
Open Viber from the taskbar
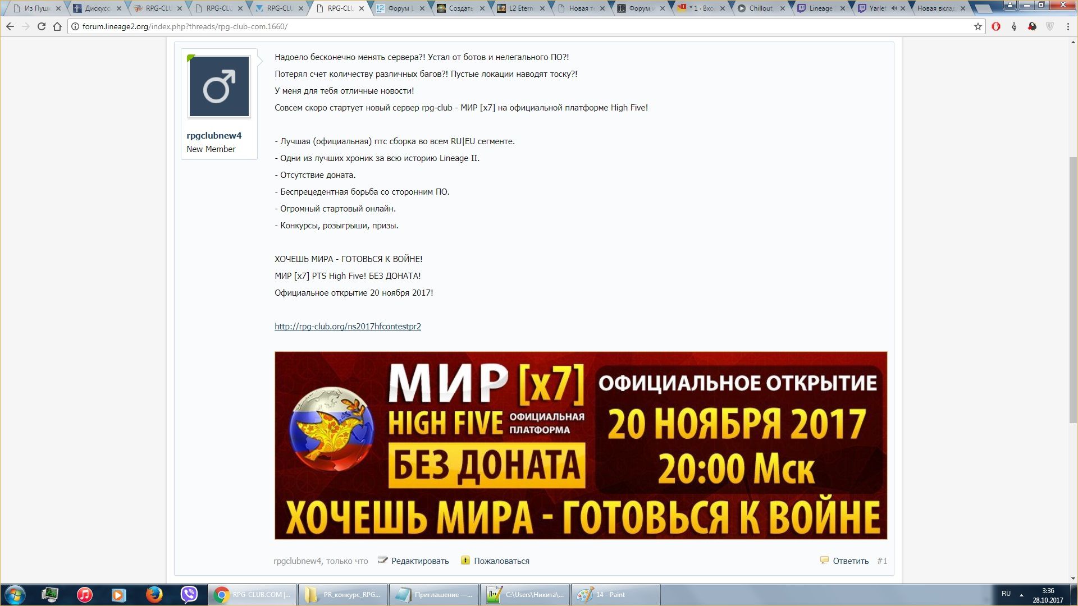point(189,594)
